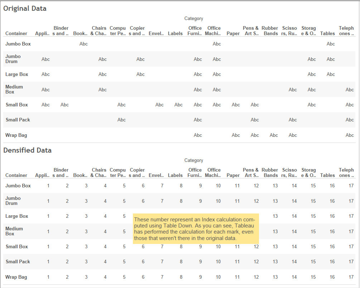Image resolution: width=360 pixels, height=288 pixels.
Task: Select value 10 in the Small Pack row
Action: pos(218,261)
